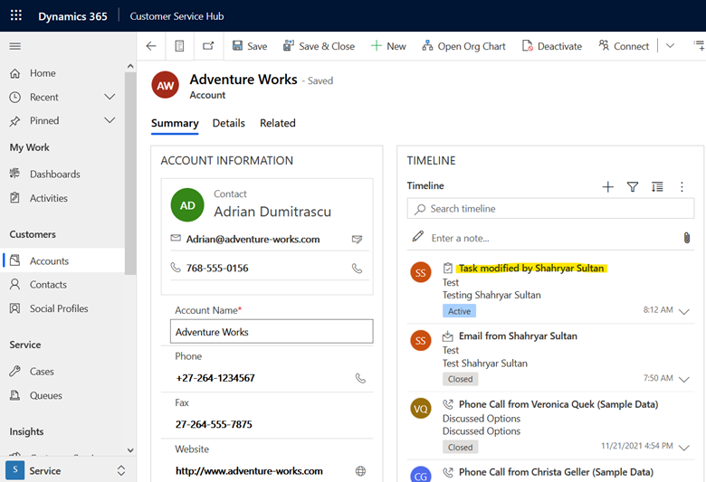Image resolution: width=706 pixels, height=482 pixels.
Task: Switch to the Details tab
Action: click(x=229, y=123)
